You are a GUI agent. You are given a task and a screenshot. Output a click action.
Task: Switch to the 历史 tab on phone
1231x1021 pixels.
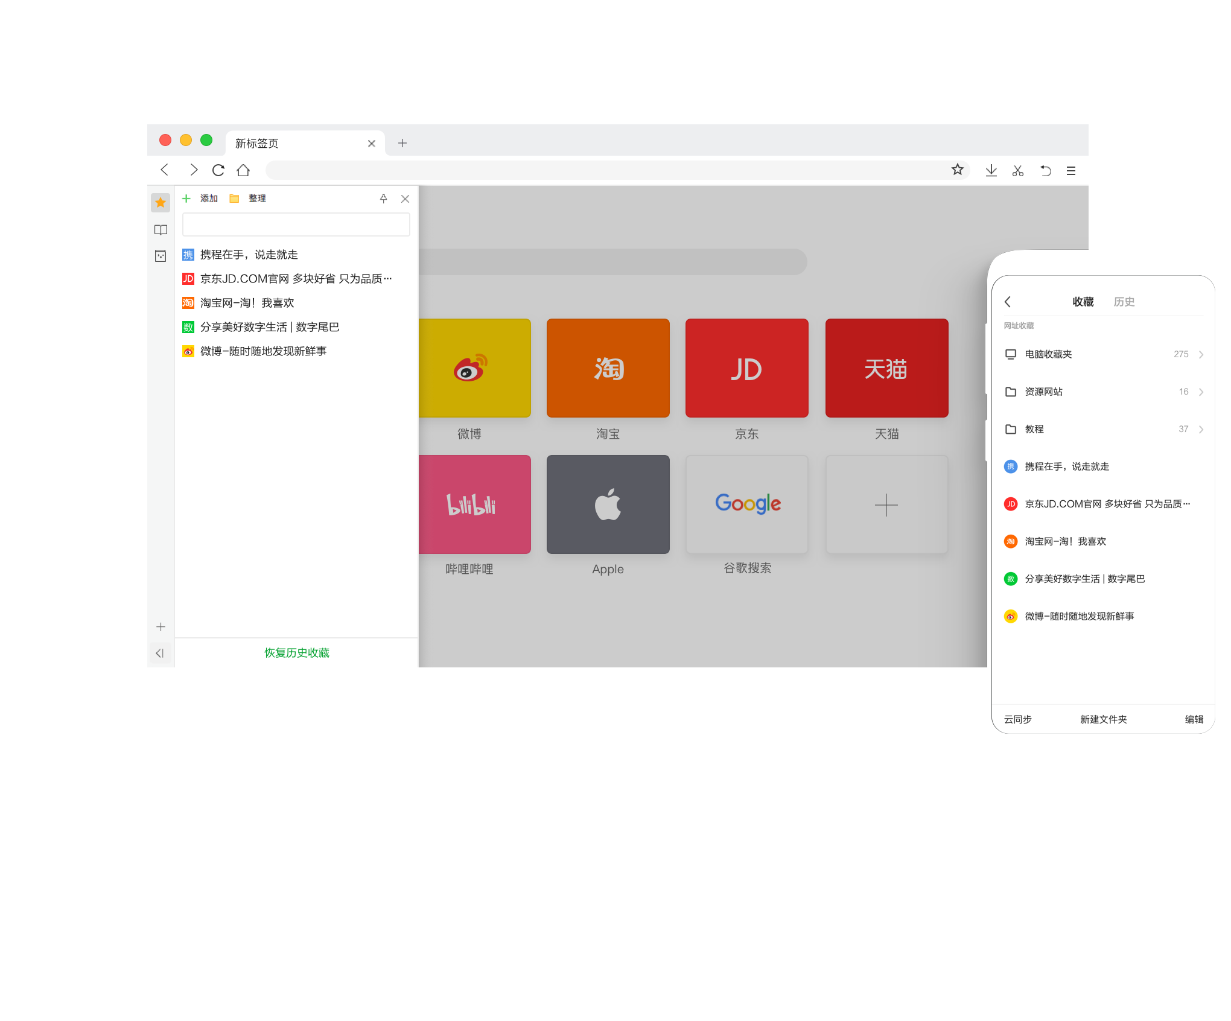click(x=1124, y=302)
